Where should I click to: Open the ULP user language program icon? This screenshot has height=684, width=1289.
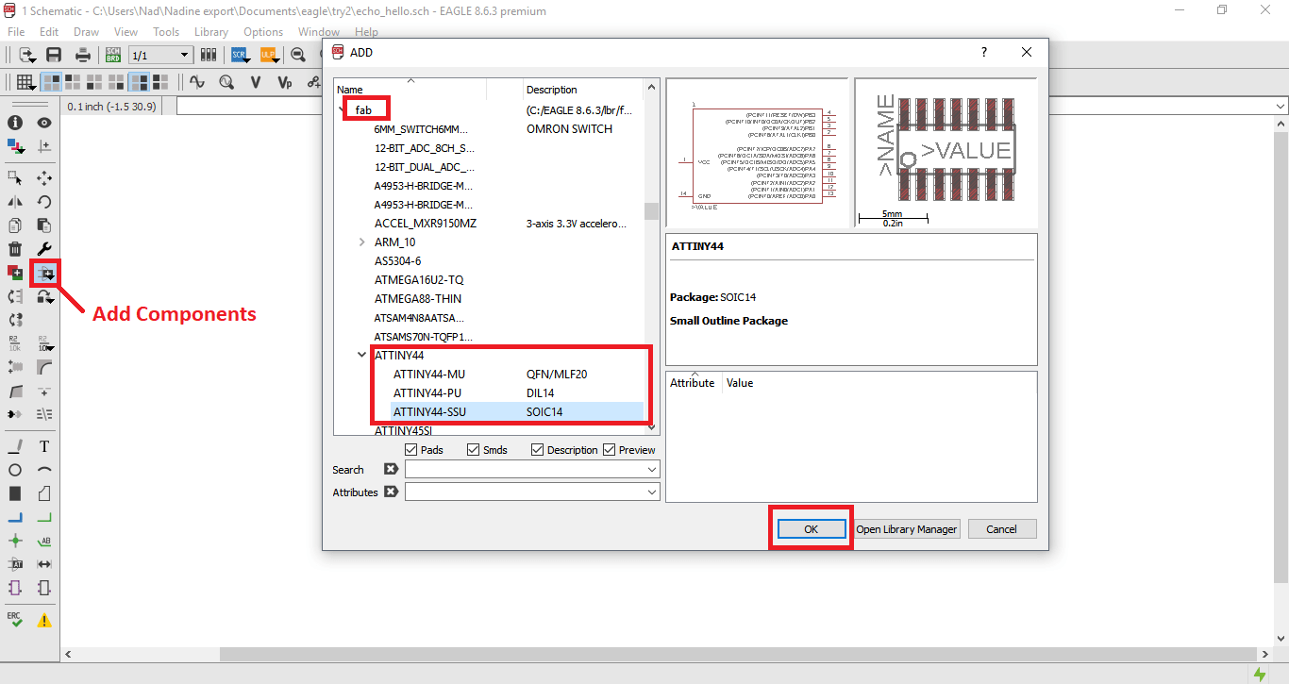[267, 56]
